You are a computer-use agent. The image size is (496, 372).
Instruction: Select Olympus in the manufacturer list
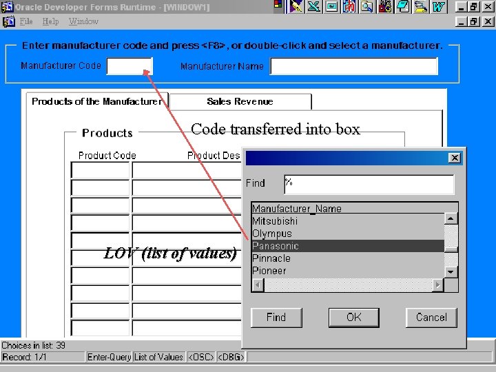pos(348,234)
